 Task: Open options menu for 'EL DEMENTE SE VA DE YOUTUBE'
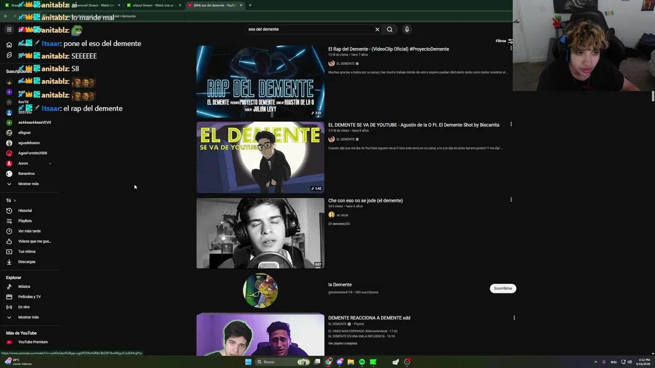tap(511, 124)
